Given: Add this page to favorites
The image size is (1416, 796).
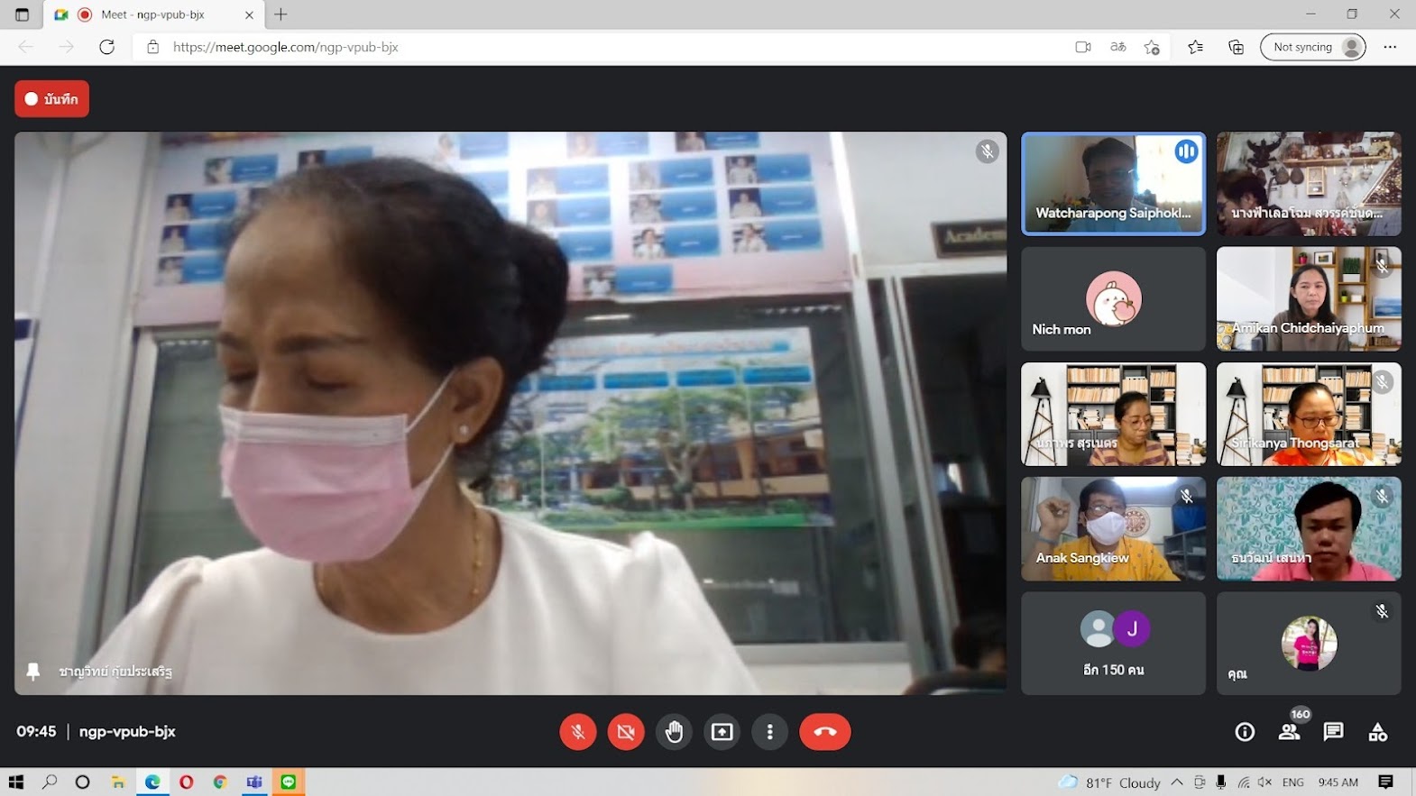Looking at the screenshot, I should 1152,47.
